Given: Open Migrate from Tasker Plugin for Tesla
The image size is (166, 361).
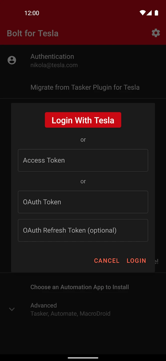Looking at the screenshot, I should click(85, 87).
